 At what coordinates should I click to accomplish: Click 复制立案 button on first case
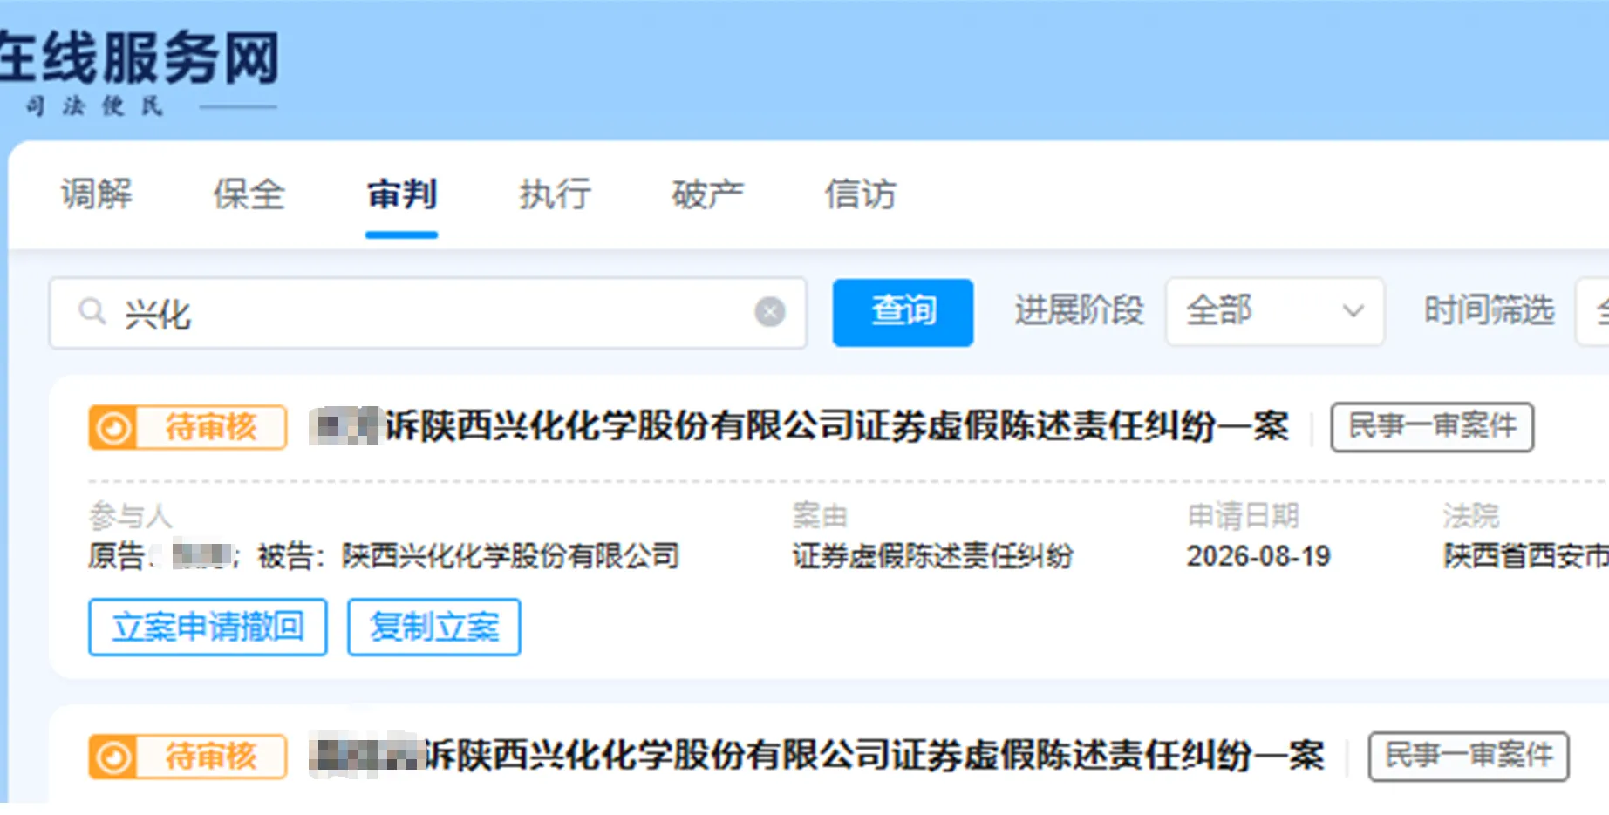coord(434,627)
